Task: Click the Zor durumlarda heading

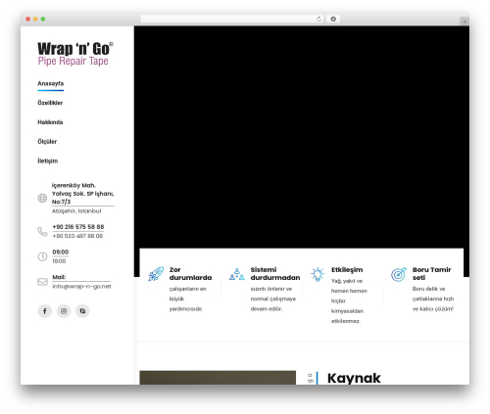Action: coord(190,274)
